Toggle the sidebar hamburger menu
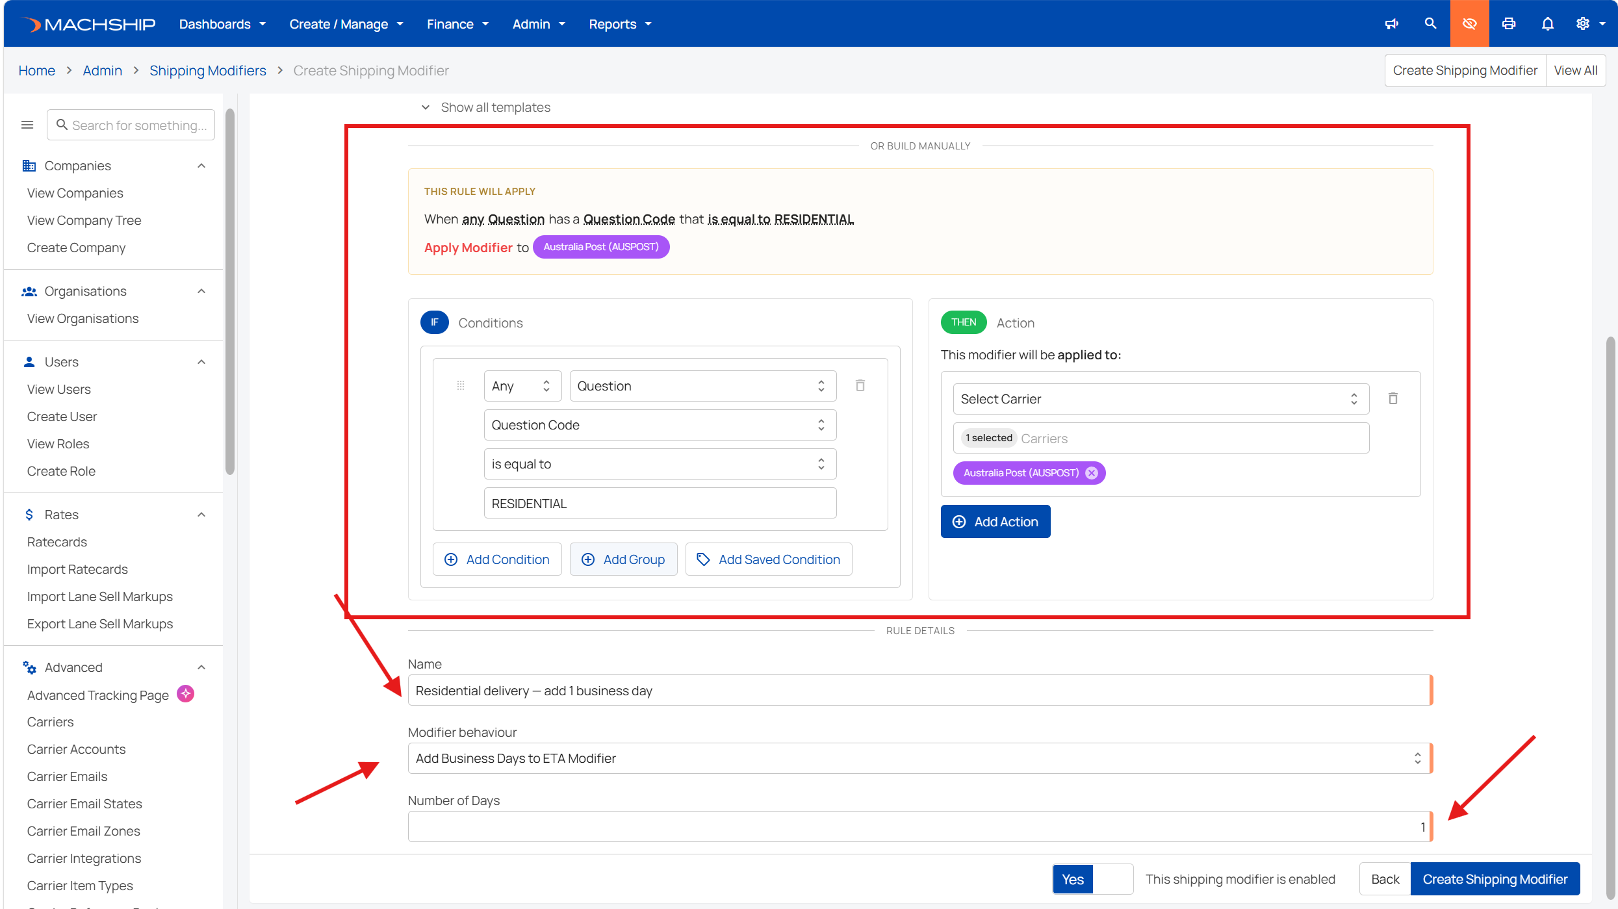The height and width of the screenshot is (909, 1618). pos(27,125)
